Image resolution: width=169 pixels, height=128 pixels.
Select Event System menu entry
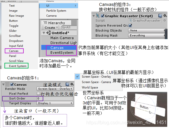coord(18,66)
